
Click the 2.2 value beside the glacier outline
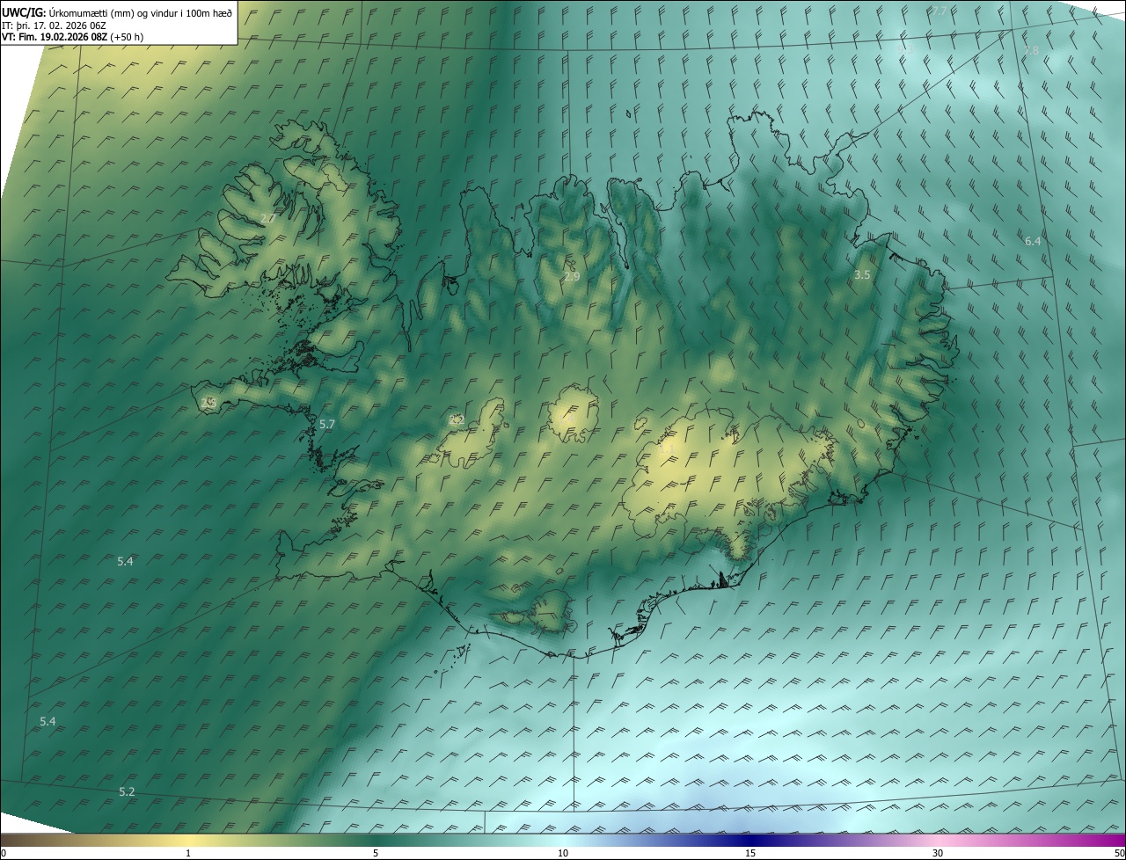(457, 420)
